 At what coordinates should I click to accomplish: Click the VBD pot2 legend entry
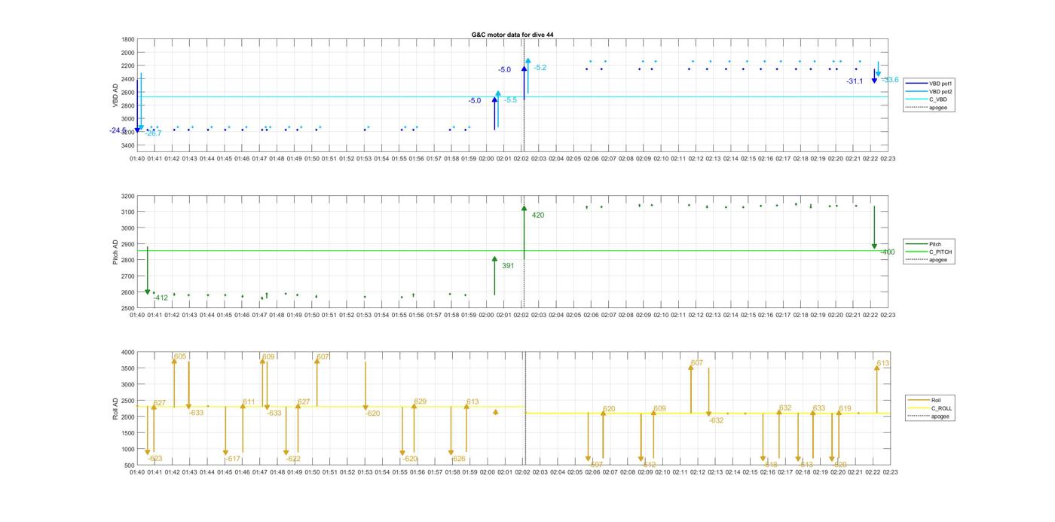(x=928, y=91)
